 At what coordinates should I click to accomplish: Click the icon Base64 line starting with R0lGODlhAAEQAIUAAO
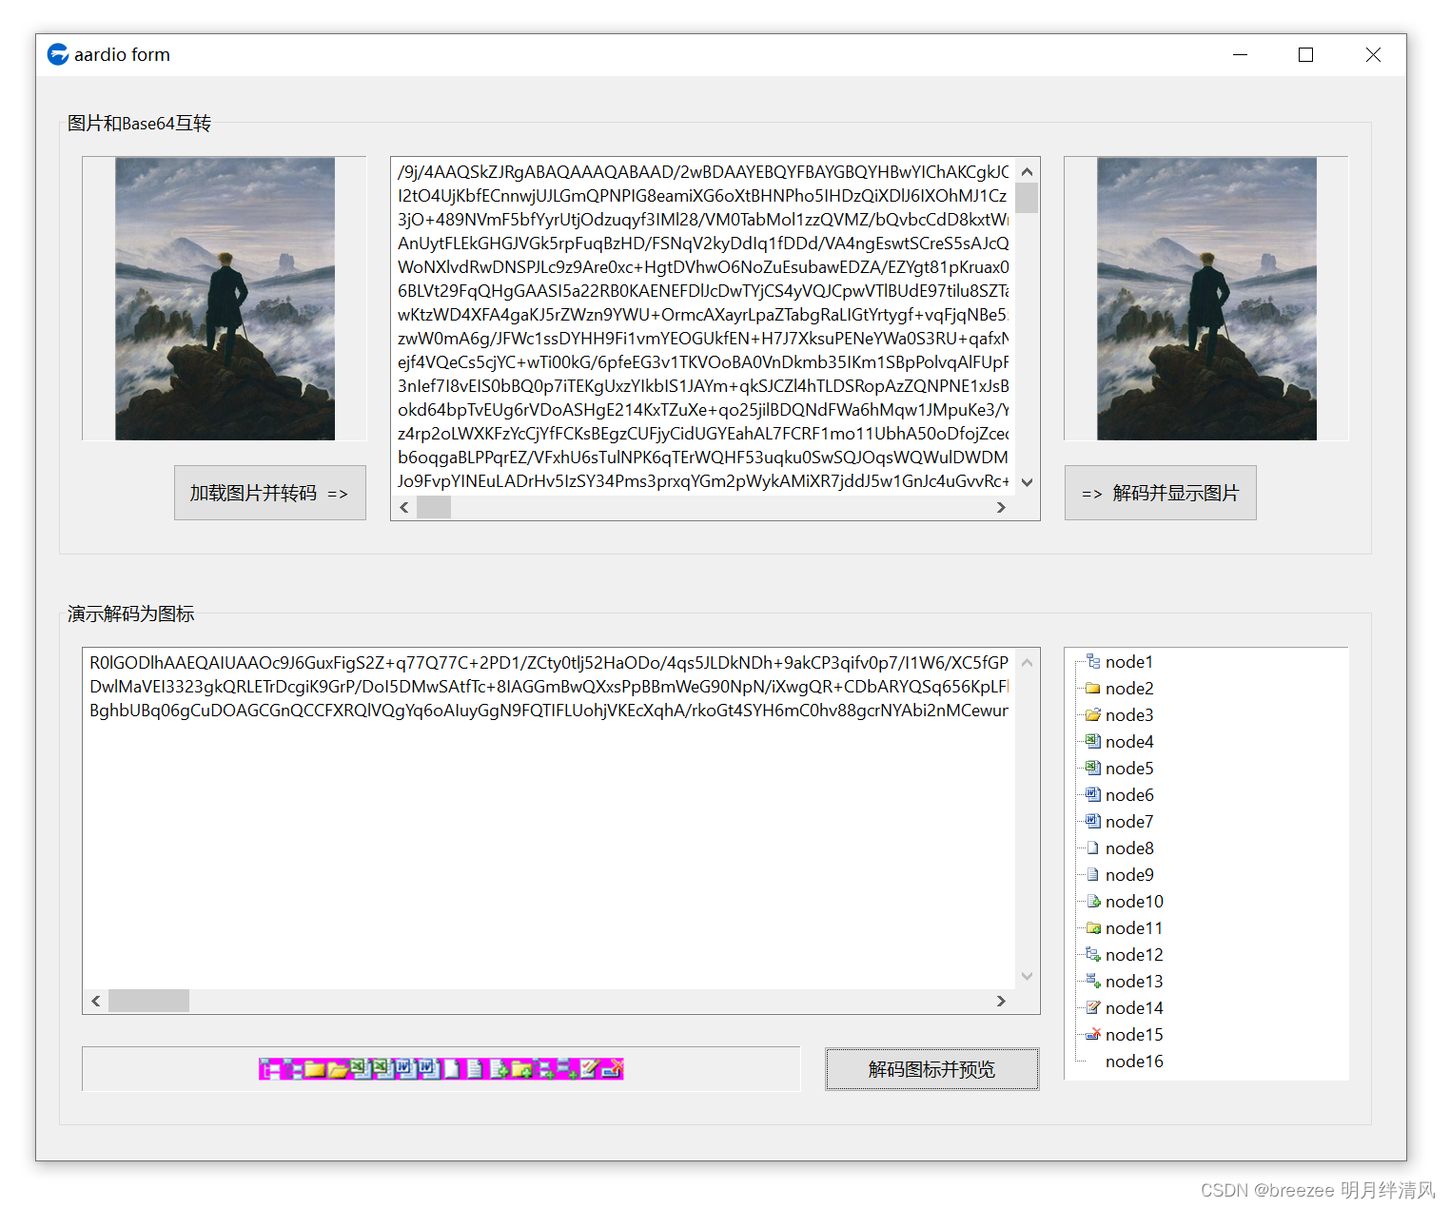tap(549, 663)
